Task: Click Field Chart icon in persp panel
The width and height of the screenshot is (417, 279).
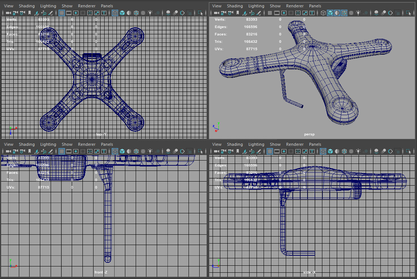Action: coord(298,13)
